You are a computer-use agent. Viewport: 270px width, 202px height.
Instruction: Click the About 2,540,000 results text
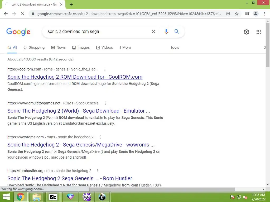(40, 59)
